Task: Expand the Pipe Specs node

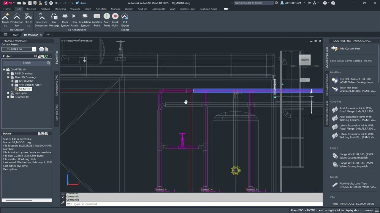Action: click(x=8, y=93)
